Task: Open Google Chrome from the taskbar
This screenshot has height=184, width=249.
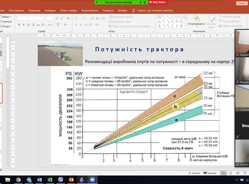Action: point(18,180)
